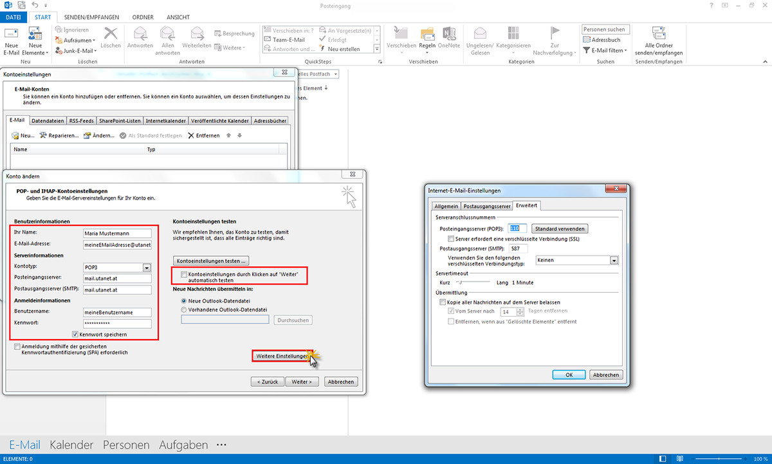
Task: Click the Weiterleiten forward icon
Action: point(197,37)
